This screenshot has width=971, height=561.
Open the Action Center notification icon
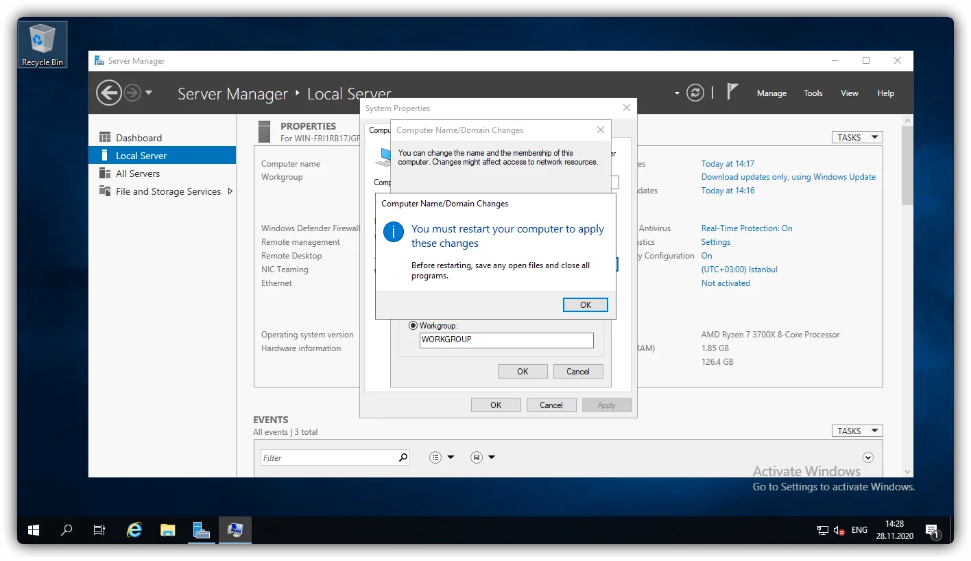932,530
